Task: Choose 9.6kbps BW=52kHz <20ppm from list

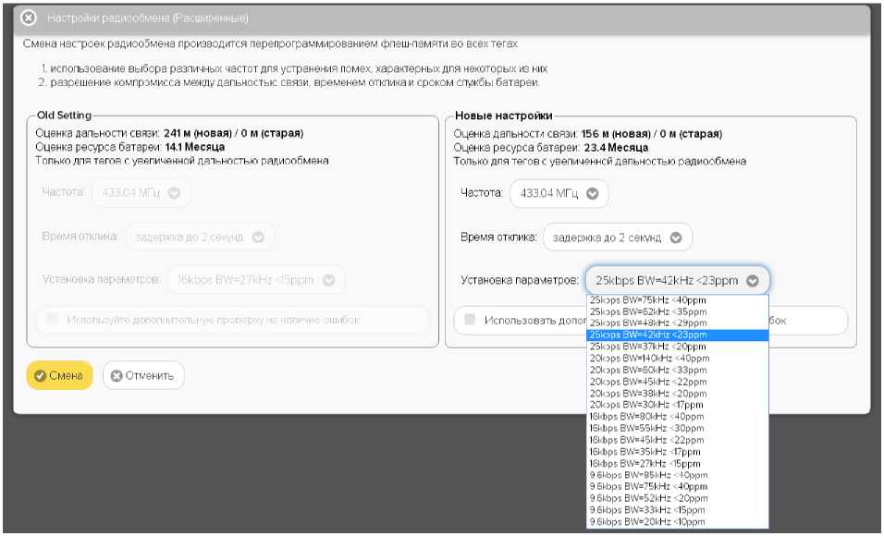Action: coord(678,498)
